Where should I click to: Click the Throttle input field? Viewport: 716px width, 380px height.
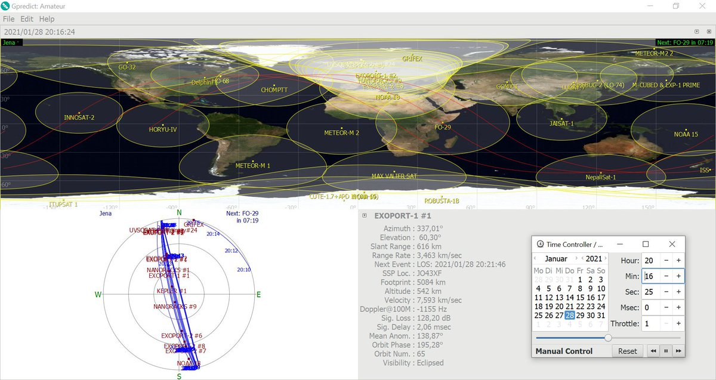(651, 323)
